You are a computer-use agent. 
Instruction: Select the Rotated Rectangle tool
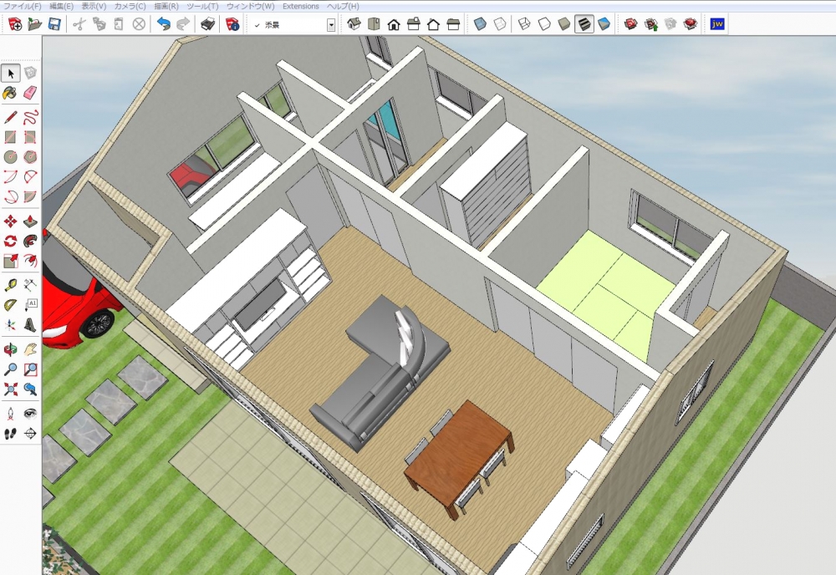pos(30,137)
